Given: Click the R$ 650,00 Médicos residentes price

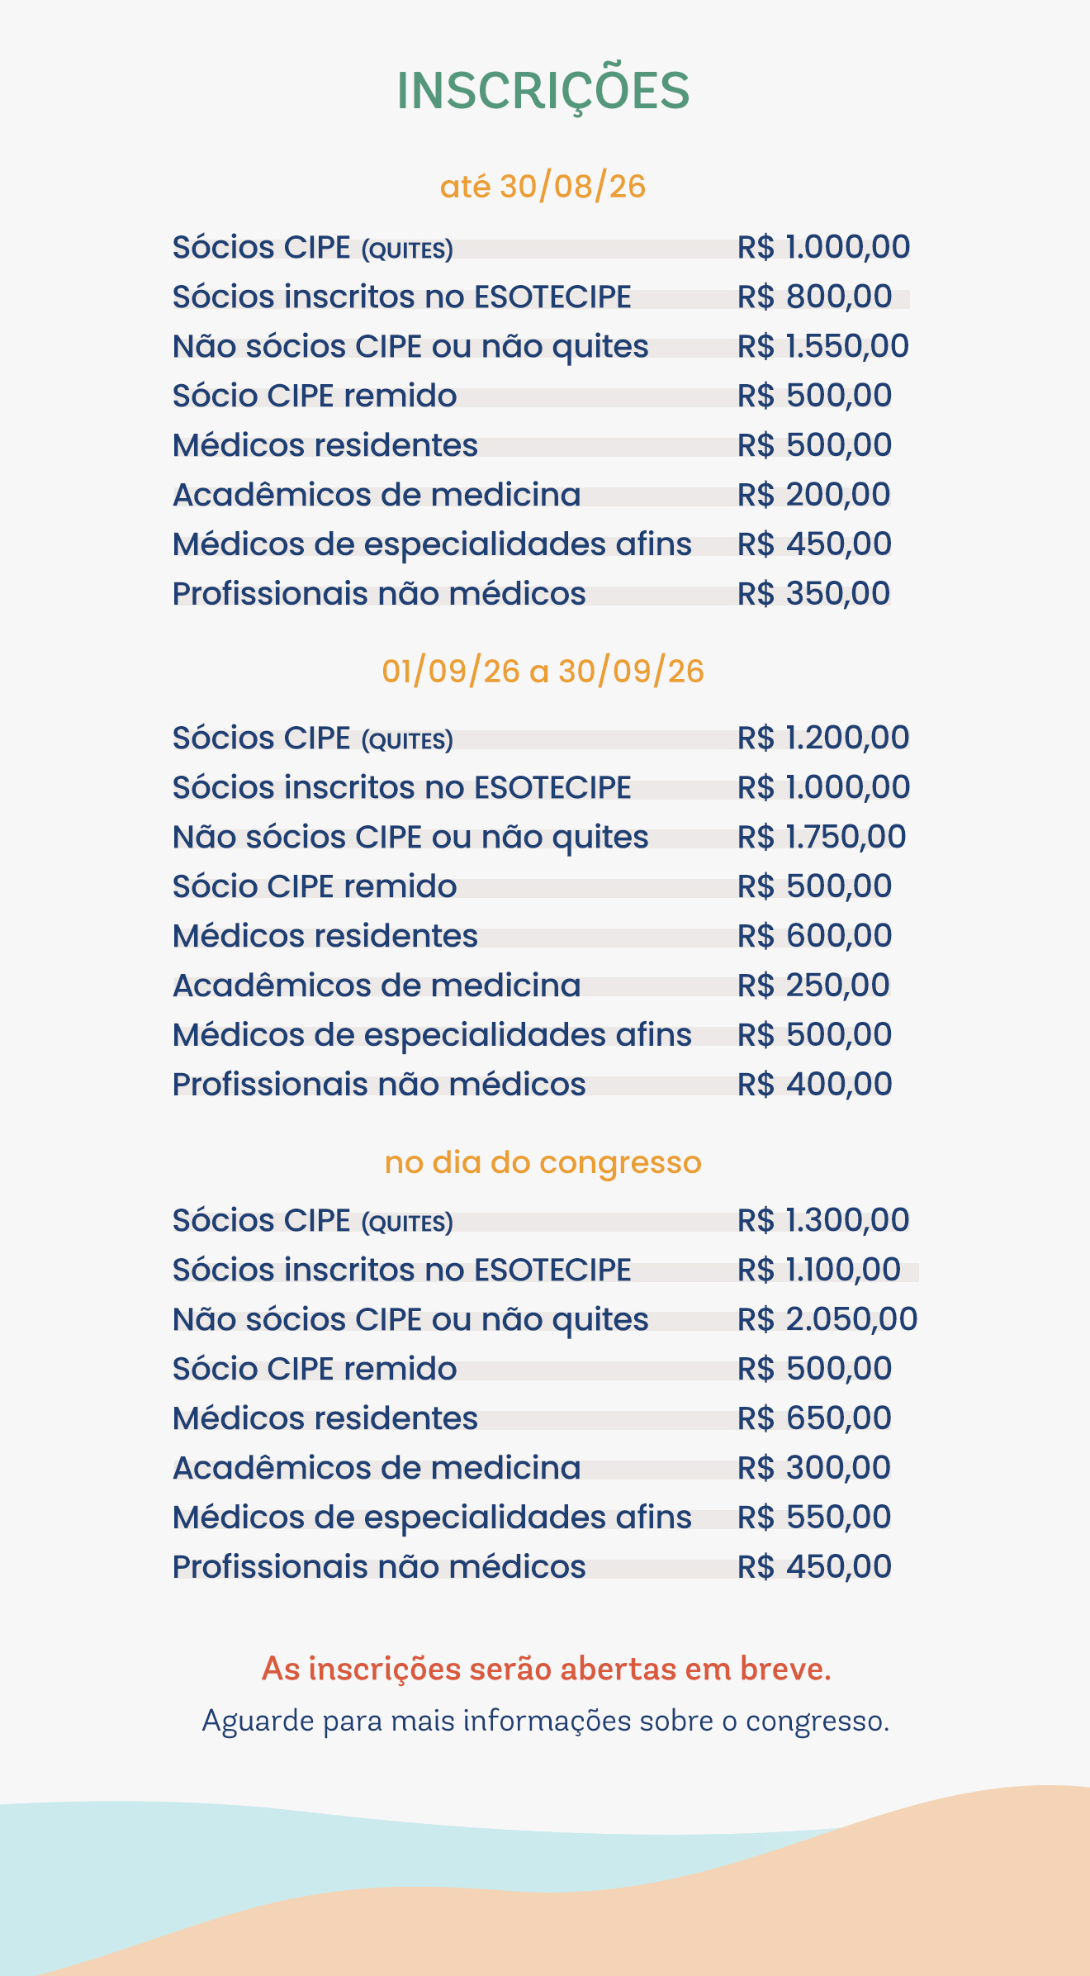Looking at the screenshot, I should (x=814, y=1418).
